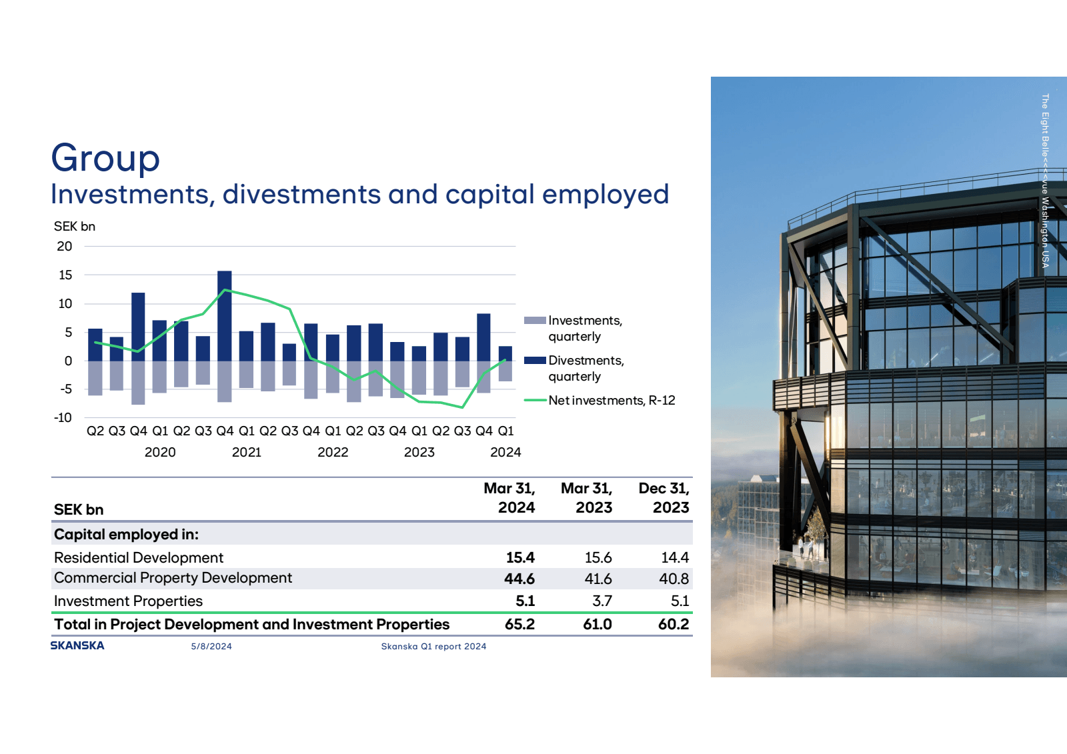Click the '2024' year label on chart axis
1067x754 pixels.
(x=505, y=453)
